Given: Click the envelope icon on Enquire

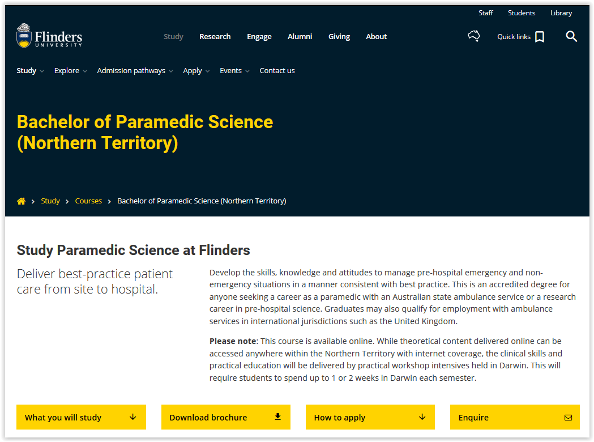Looking at the screenshot, I should coord(568,418).
